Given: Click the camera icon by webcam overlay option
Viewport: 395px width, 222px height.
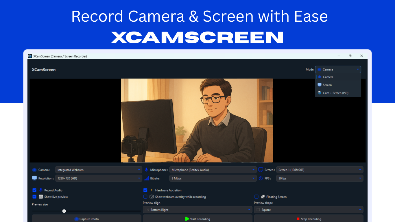Looking at the screenshot, I should pos(152,197).
